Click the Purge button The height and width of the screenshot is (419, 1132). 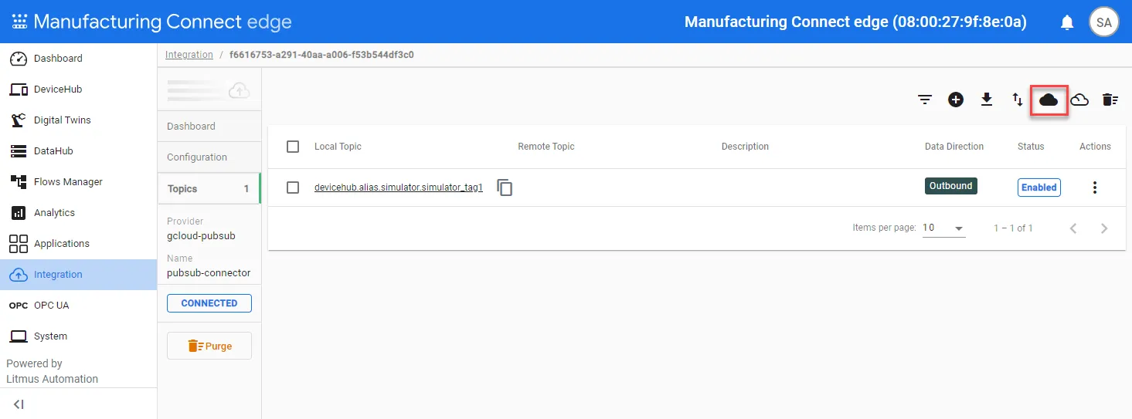point(209,346)
